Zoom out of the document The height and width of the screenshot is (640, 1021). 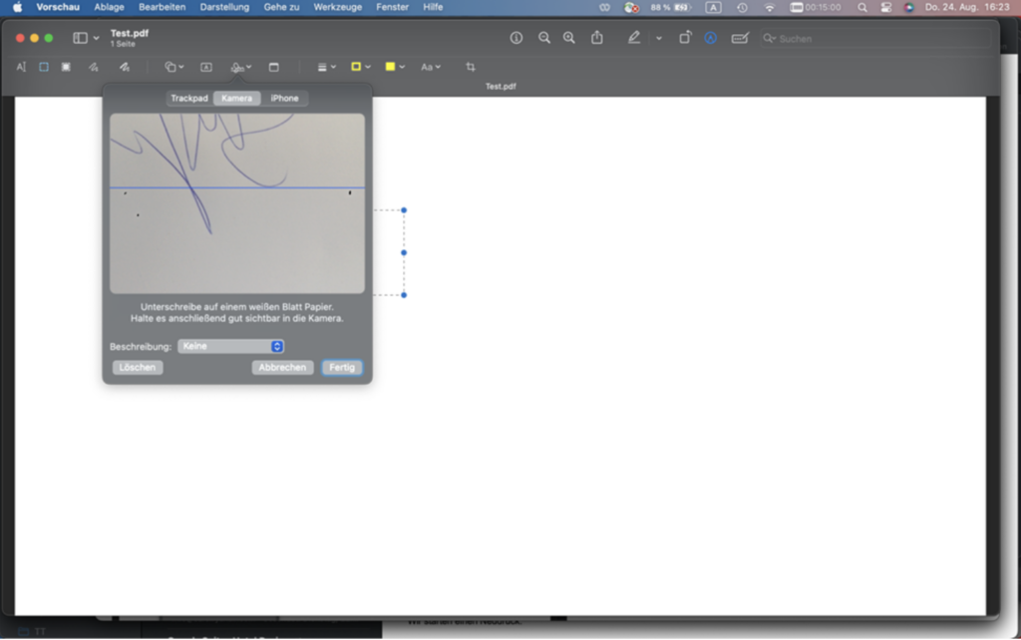pos(544,39)
